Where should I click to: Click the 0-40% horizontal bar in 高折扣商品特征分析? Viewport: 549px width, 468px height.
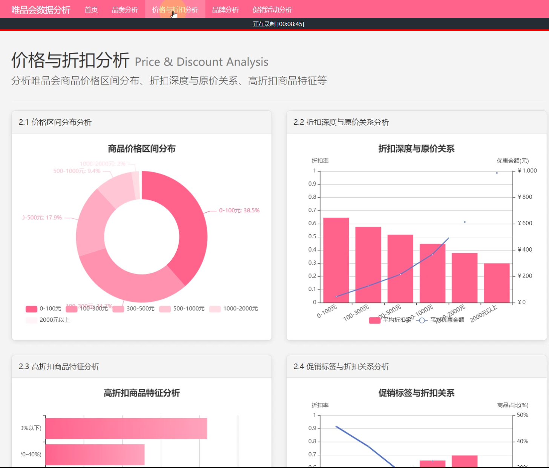pyautogui.click(x=95, y=455)
